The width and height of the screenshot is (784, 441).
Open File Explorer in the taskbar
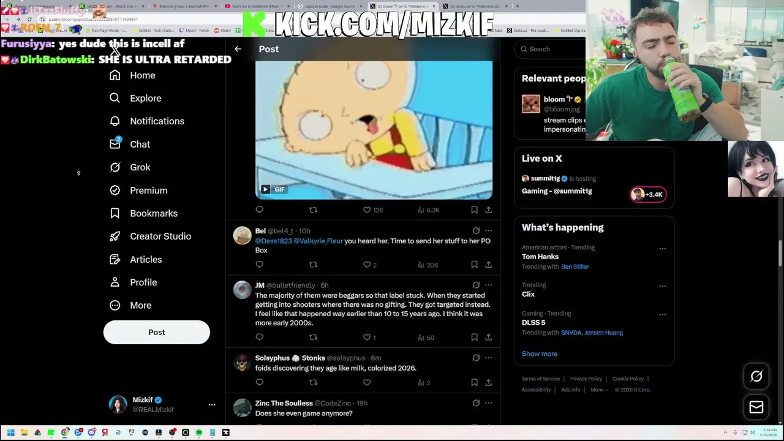24,432
